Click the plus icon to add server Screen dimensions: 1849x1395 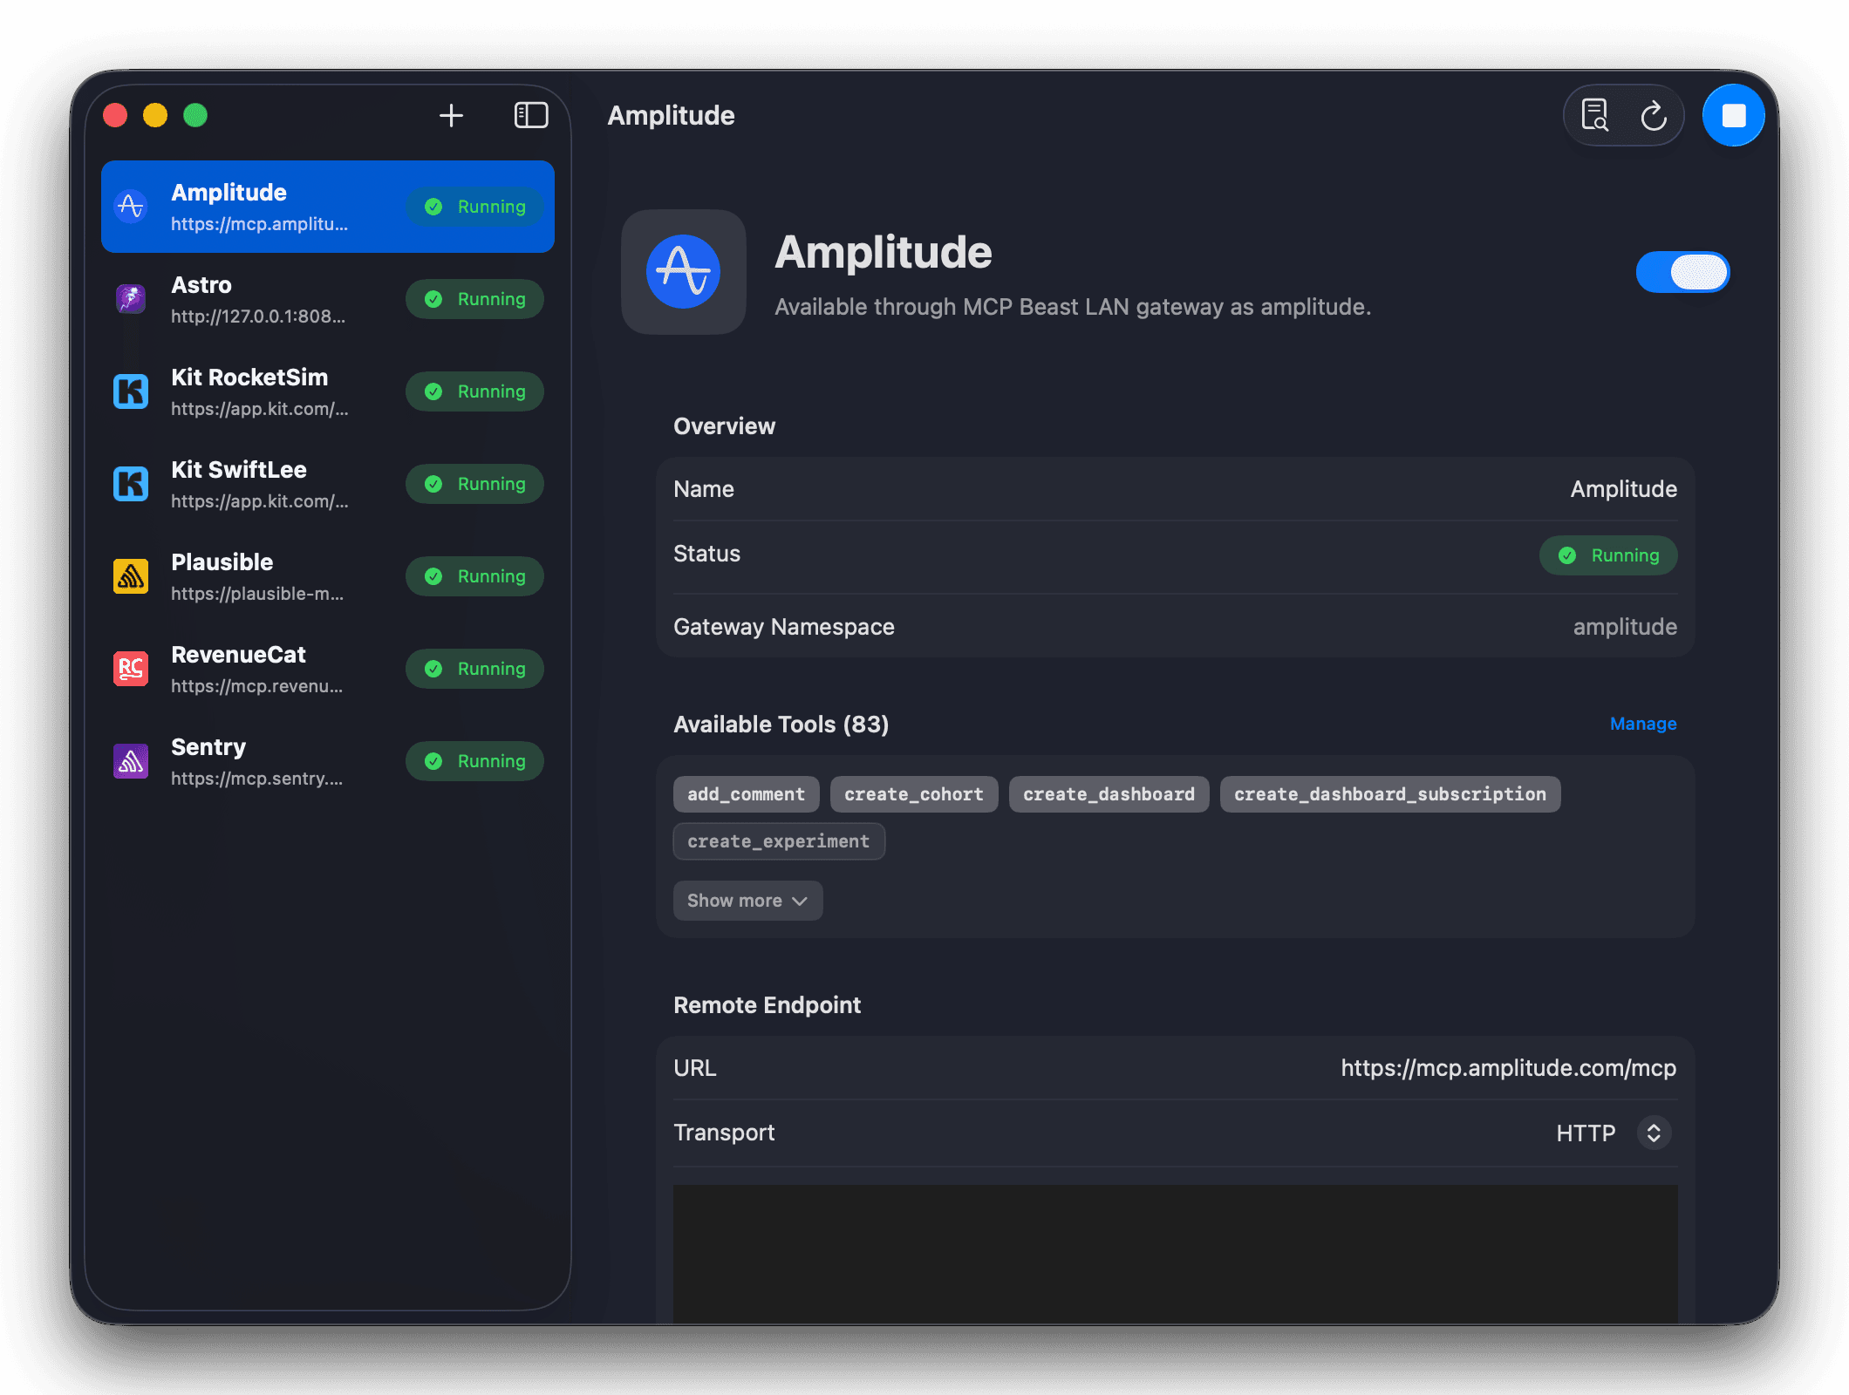click(451, 115)
